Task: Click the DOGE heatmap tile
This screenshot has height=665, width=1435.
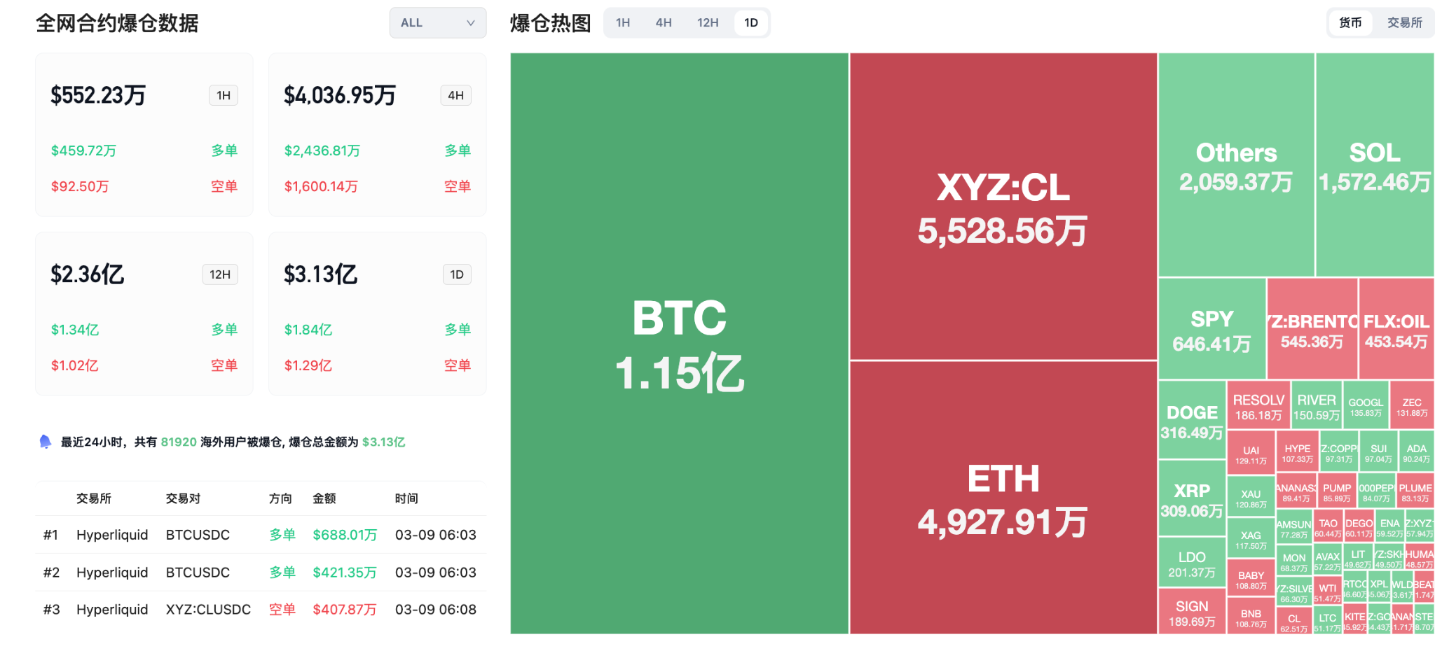Action: click(1192, 420)
